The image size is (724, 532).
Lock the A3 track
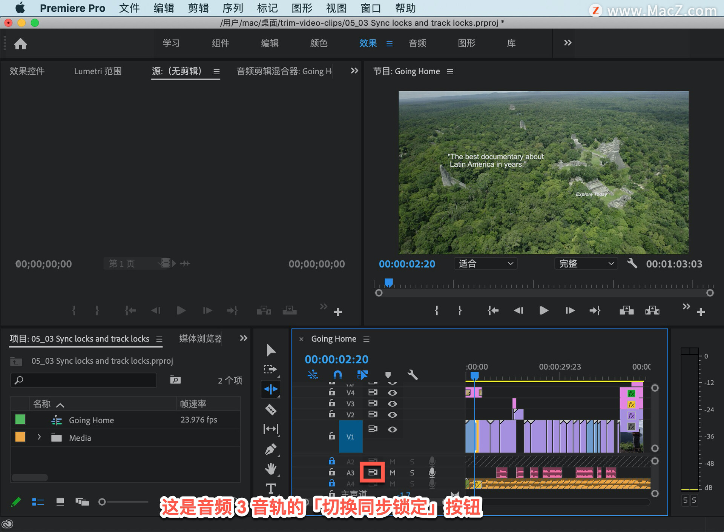tap(332, 472)
